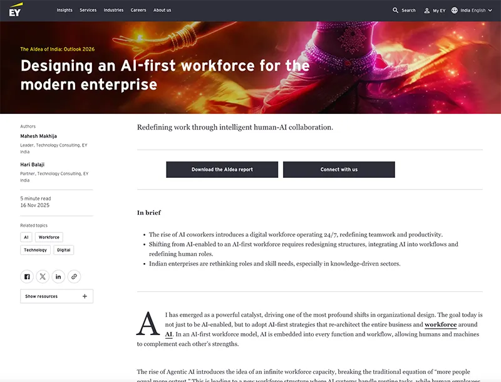Image resolution: width=501 pixels, height=382 pixels.
Task: Click the bullet starting 'Shifting from AI-enabled'
Action: tap(304, 249)
